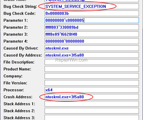Click the 'Stack Address 2:' label

pos(19,111)
